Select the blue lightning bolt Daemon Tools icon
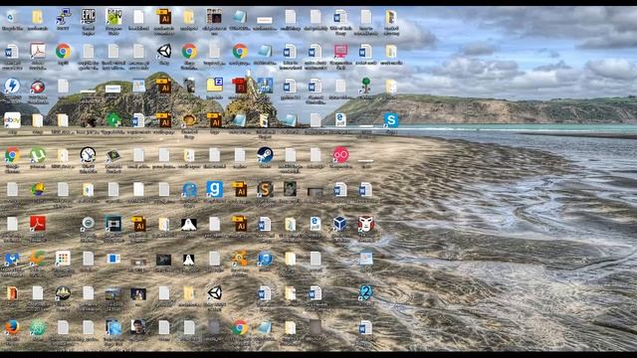This screenshot has width=637, height=358. pyautogui.click(x=12, y=86)
